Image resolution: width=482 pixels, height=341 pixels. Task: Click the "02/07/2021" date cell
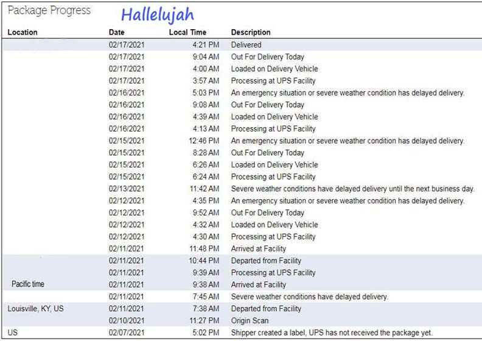(x=127, y=332)
